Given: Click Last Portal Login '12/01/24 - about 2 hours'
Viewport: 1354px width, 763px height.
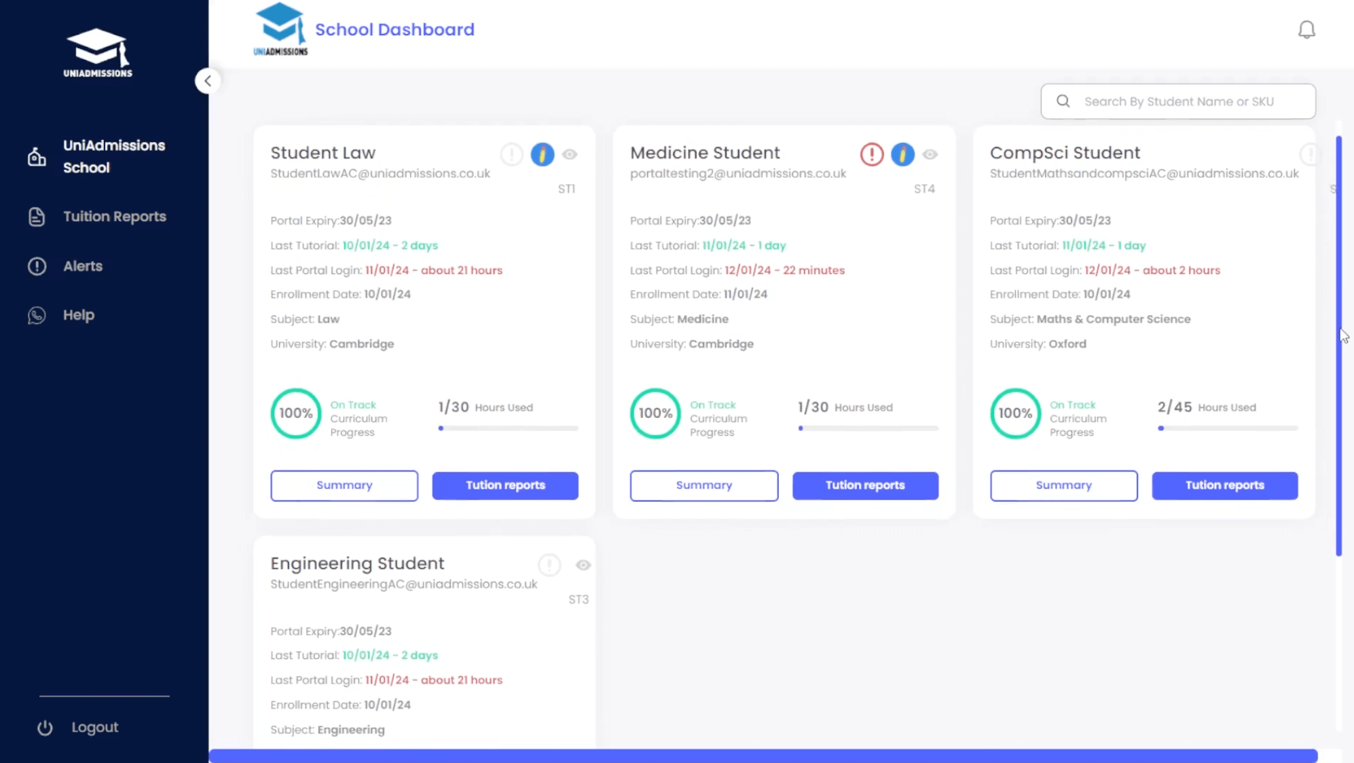Looking at the screenshot, I should click(1152, 270).
